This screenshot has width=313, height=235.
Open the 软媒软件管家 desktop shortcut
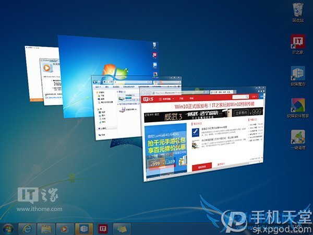298,108
